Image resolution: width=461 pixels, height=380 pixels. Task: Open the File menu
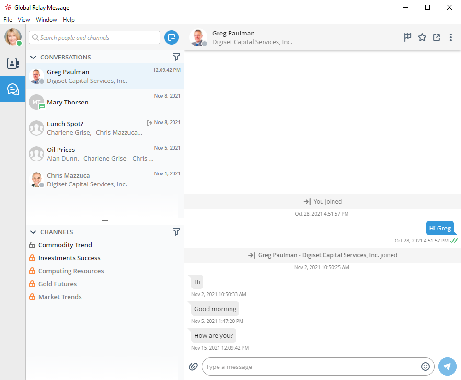point(8,19)
